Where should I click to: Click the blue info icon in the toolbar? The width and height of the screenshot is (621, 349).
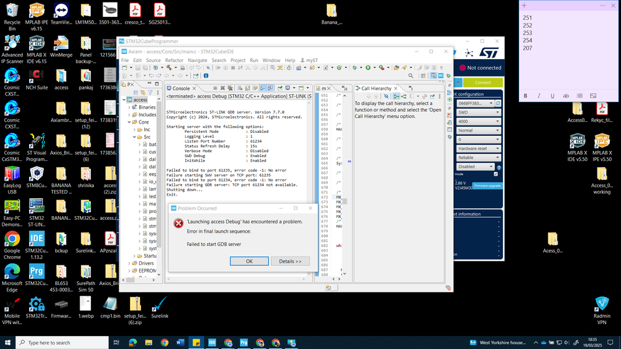[206, 76]
